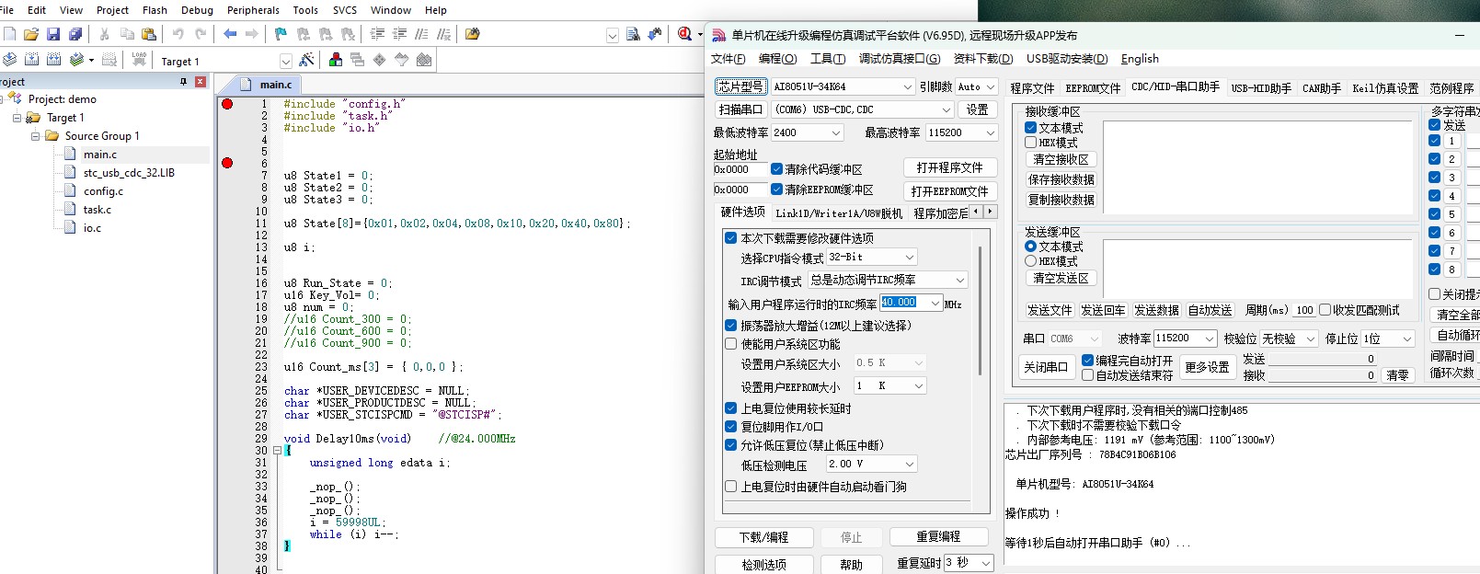
Task: Open the 资料下载(D) menu
Action: click(x=982, y=59)
